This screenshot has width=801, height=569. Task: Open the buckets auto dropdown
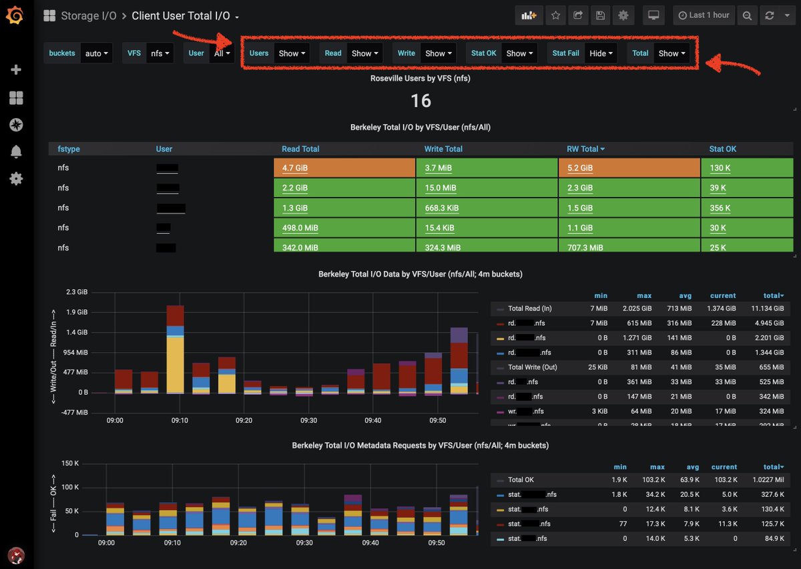pyautogui.click(x=96, y=53)
